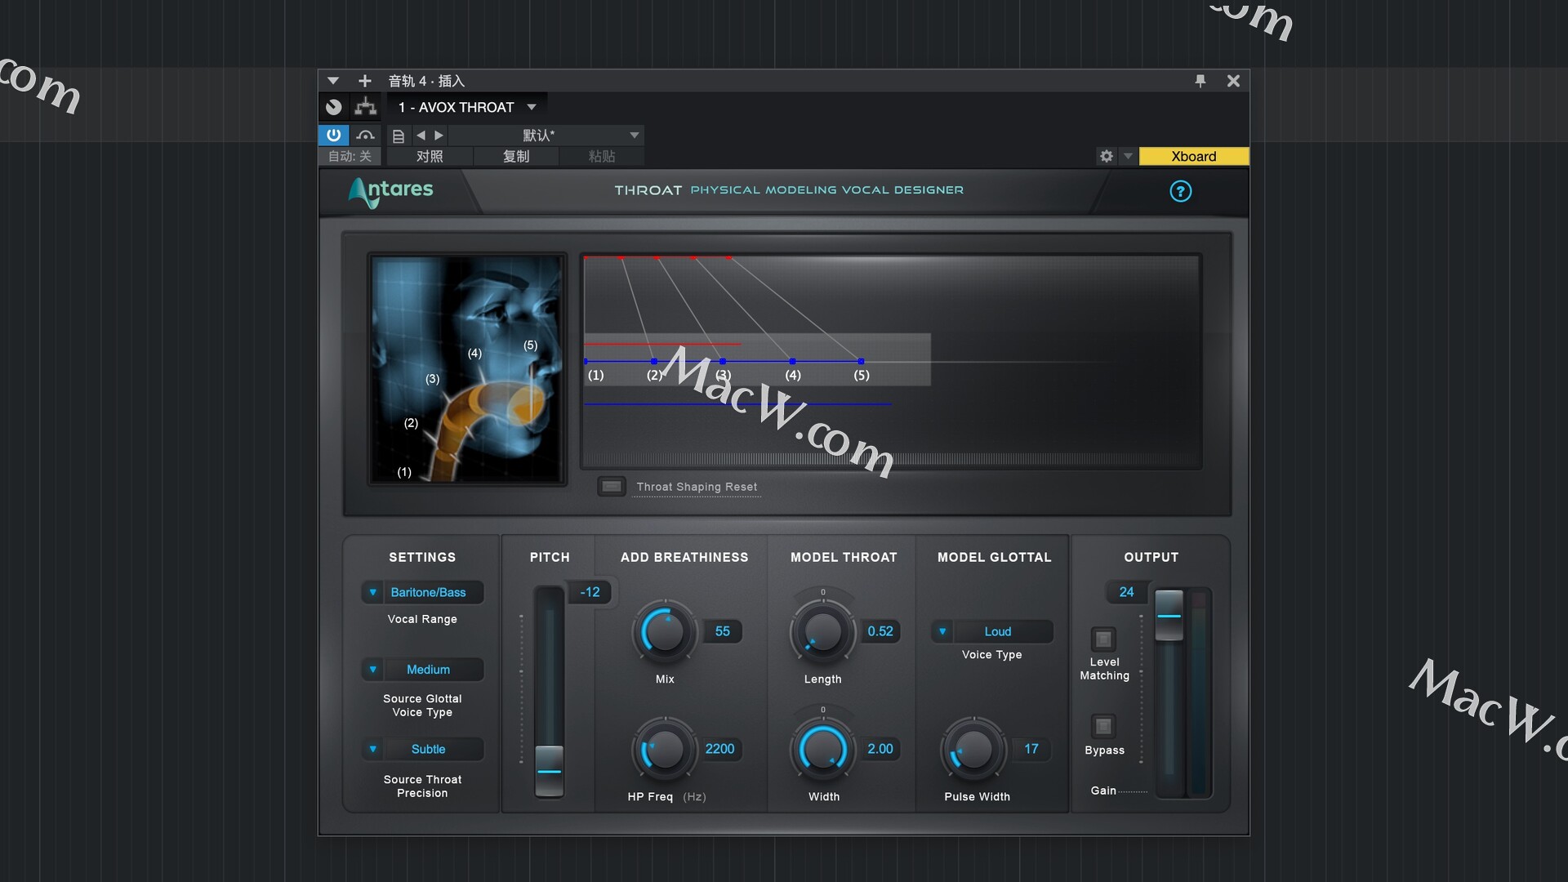Image resolution: width=1568 pixels, height=882 pixels.
Task: Click the Antares logo
Action: 391,192
